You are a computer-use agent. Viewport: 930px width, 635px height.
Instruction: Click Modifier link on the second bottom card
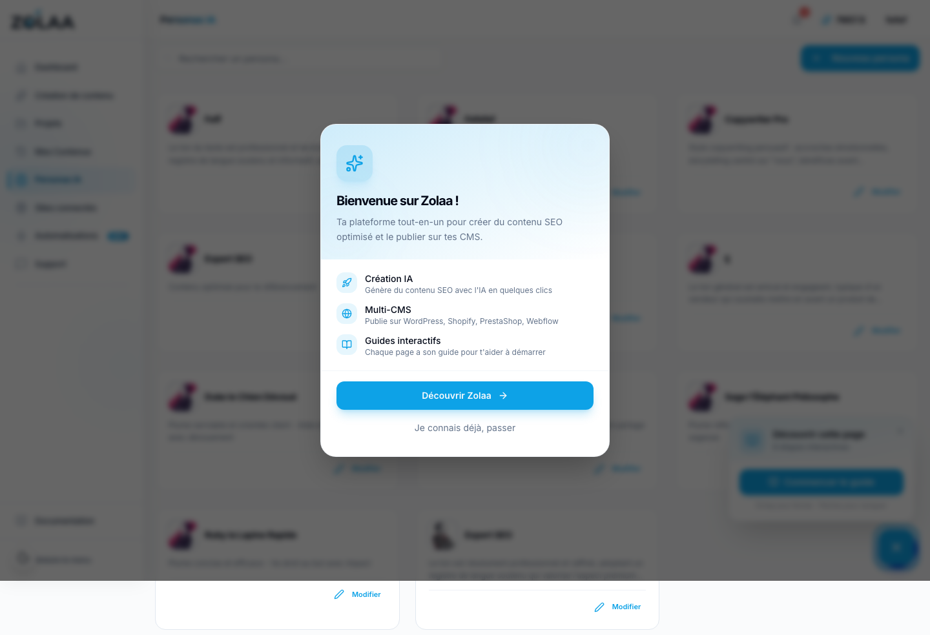tap(626, 607)
